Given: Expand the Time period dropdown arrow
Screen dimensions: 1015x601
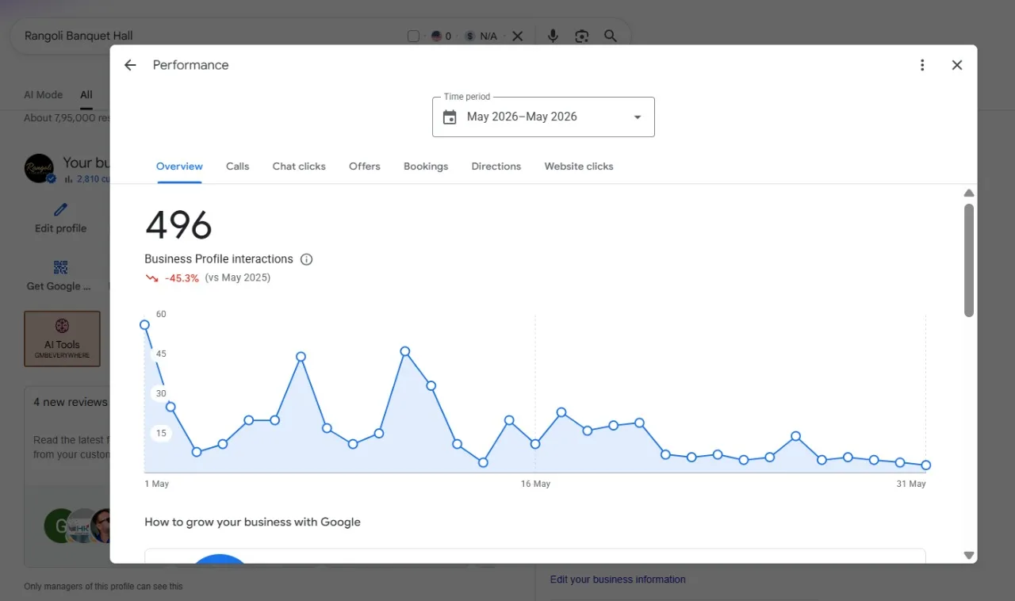Looking at the screenshot, I should click(637, 117).
